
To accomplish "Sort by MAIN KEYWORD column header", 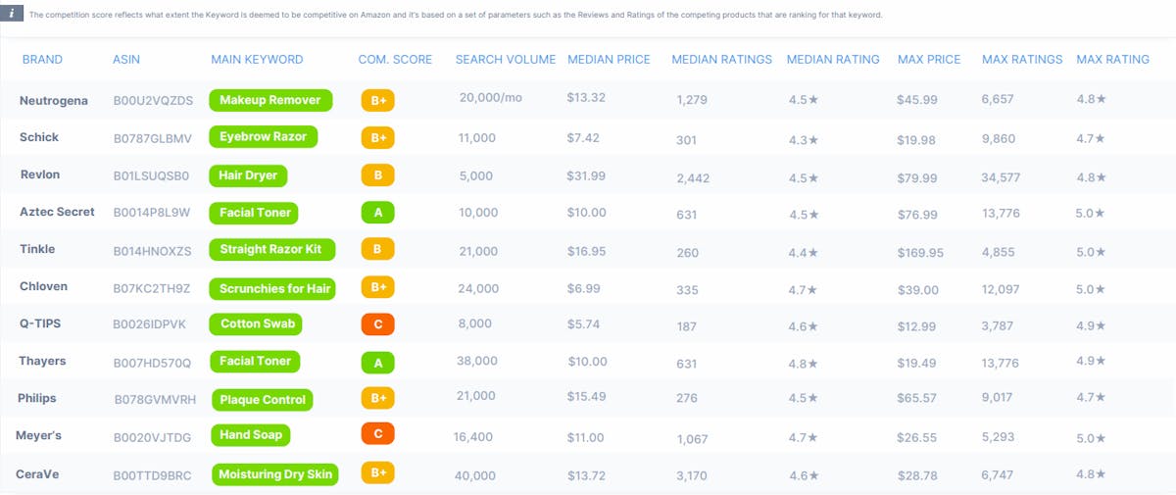I will click(x=257, y=60).
